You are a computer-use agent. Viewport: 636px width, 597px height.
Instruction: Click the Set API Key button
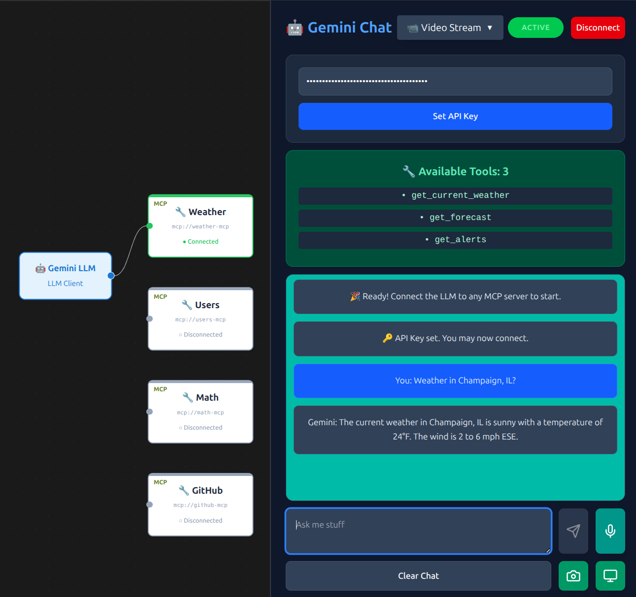click(455, 116)
